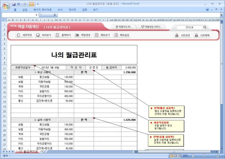
Task: Click the 2. 실제 사용액 header
Action: (42, 120)
